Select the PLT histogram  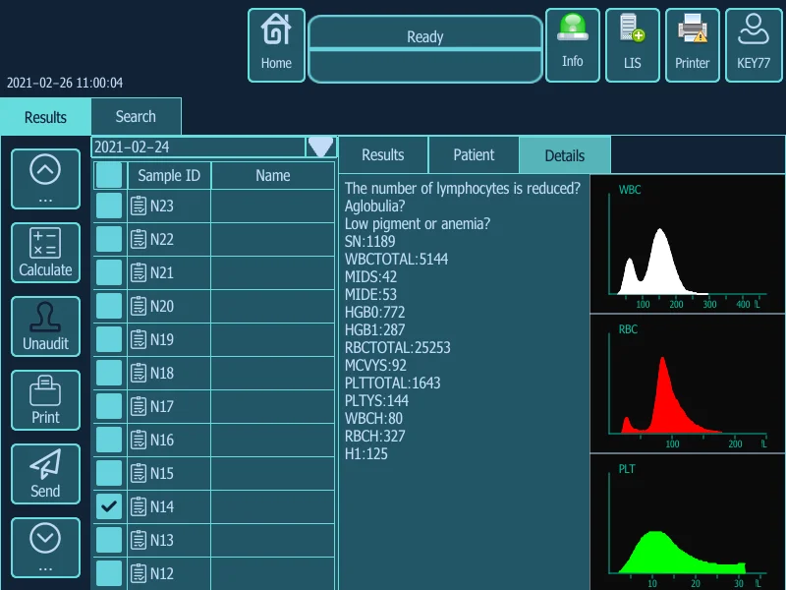[688, 522]
